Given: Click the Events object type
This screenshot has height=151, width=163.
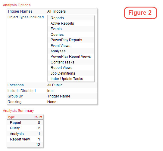Looking at the screenshot, I should tap(56, 29).
